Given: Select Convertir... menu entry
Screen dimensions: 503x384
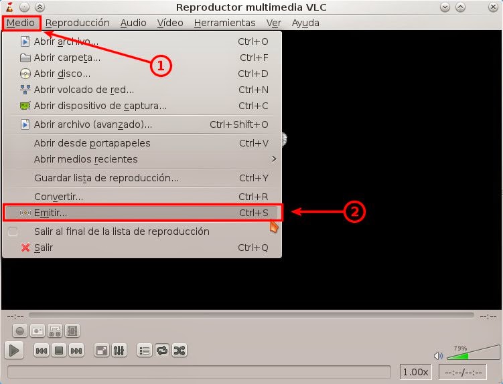Looking at the screenshot, I should [142, 197].
